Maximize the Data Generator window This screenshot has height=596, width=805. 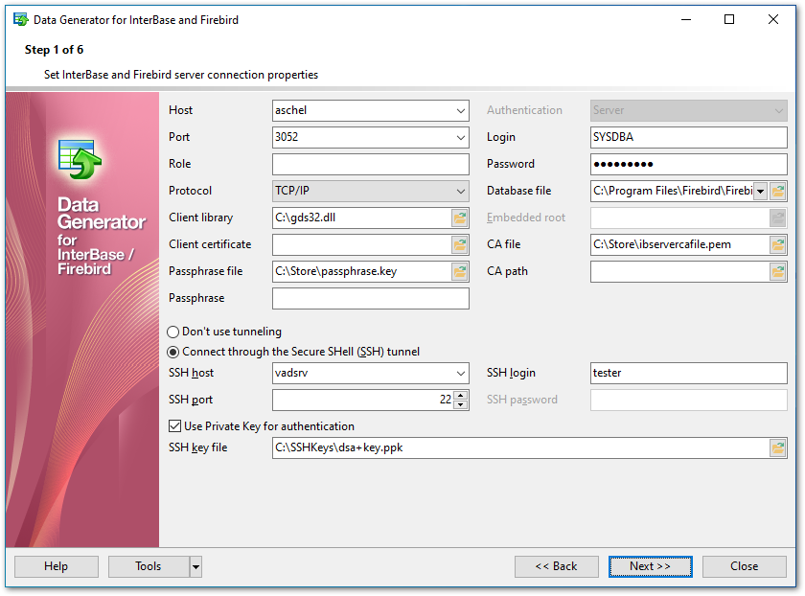729,19
